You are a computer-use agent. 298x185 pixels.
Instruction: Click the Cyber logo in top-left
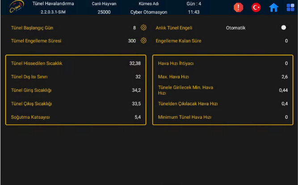pyautogui.click(x=17, y=8)
